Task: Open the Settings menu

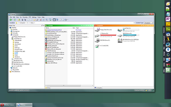Action: (34, 17)
